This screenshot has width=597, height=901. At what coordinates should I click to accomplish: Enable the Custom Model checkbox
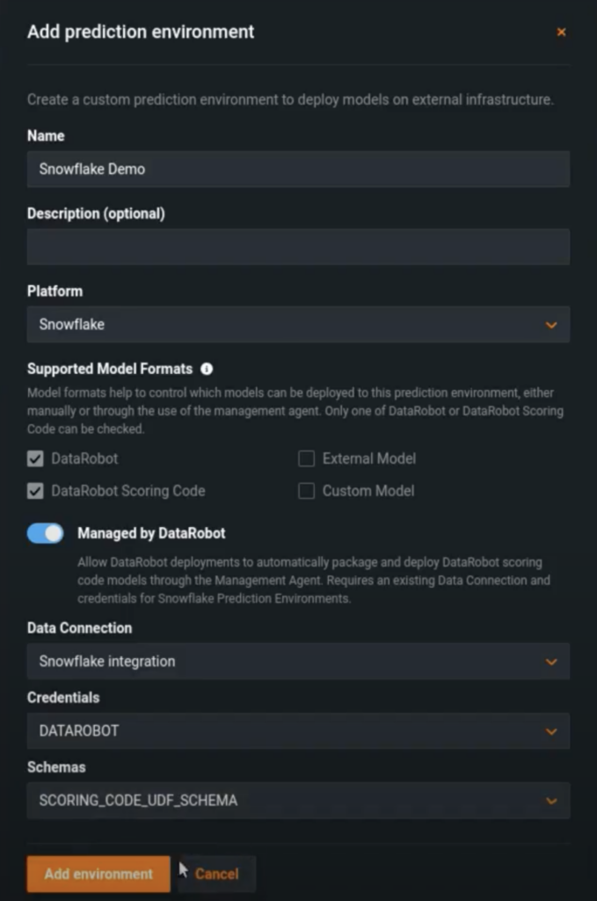coord(307,491)
